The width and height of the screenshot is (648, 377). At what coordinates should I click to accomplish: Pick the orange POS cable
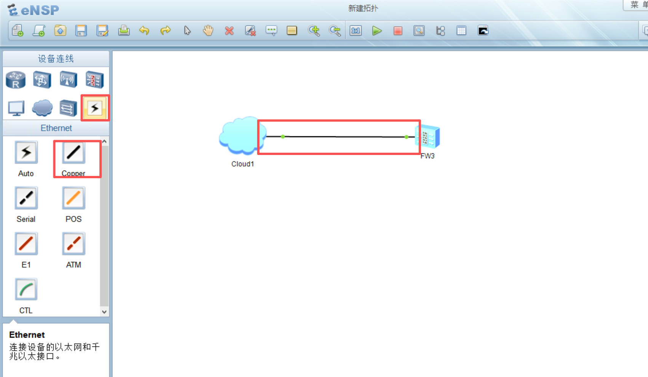click(74, 198)
